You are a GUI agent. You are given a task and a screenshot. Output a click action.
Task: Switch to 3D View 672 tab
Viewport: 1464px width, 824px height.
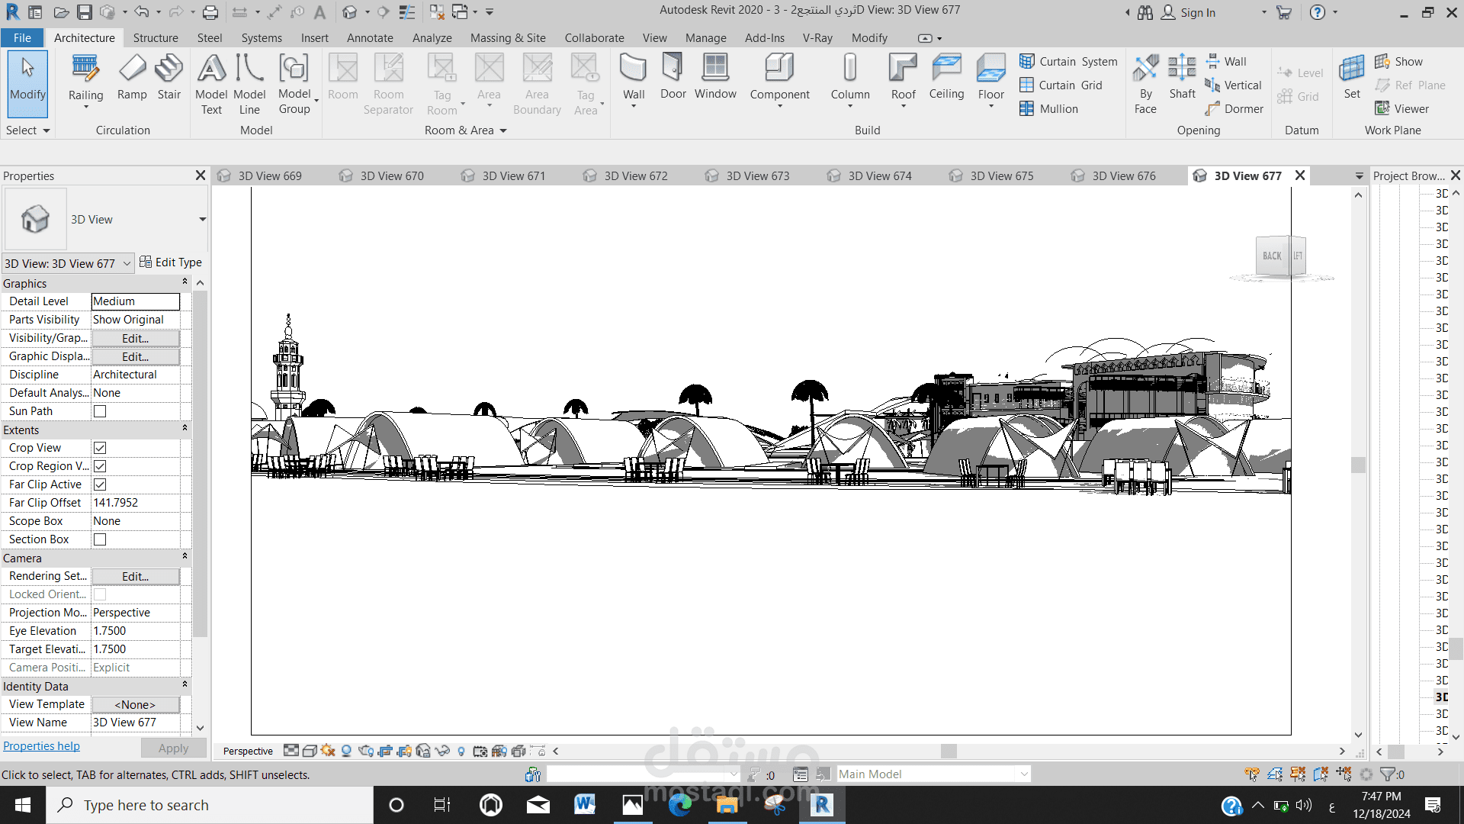635,176
